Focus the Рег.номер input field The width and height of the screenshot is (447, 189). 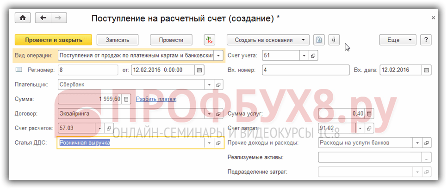click(88, 70)
